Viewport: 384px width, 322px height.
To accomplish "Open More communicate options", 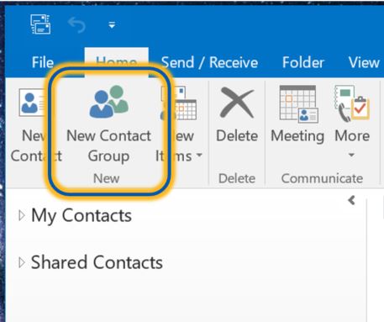I will (352, 122).
